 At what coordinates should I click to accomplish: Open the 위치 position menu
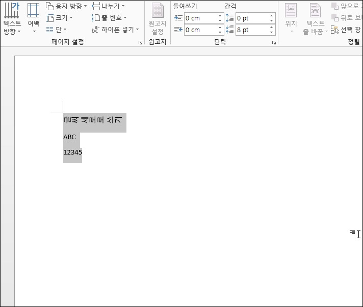(x=291, y=18)
